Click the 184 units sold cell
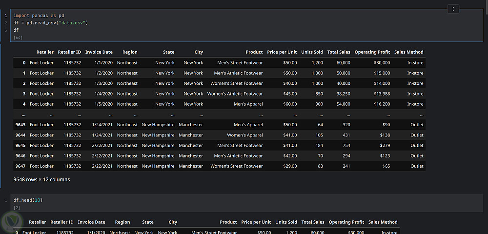The width and height of the screenshot is (488, 234). click(319, 145)
